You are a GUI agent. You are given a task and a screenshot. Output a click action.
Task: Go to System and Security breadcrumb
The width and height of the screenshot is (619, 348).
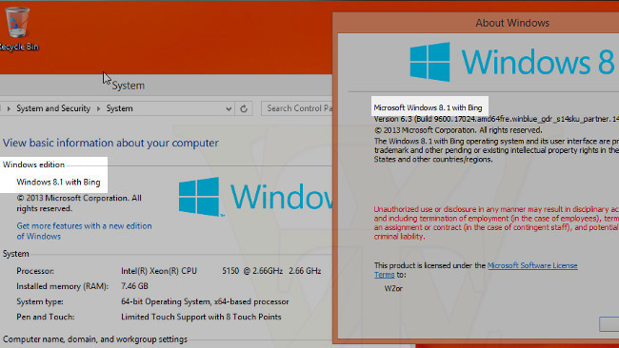point(53,108)
